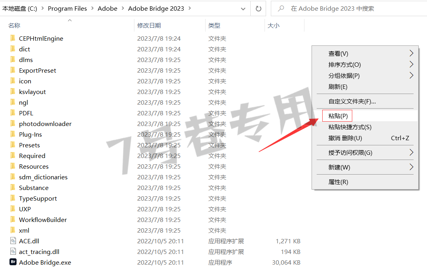427x267 pixels.
Task: Select the WorkflowBuilder folder icon
Action: [x=13, y=219]
